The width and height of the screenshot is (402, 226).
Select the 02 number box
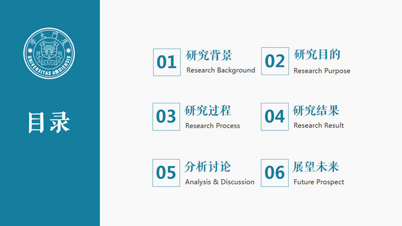tap(275, 61)
